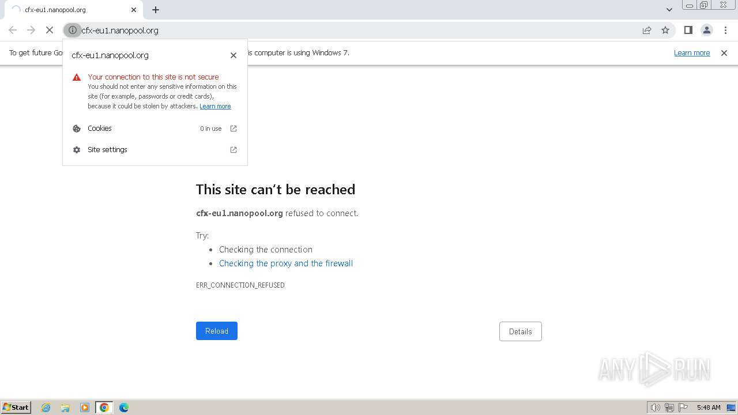Open File Explorer from taskbar
The height and width of the screenshot is (415, 738).
[65, 408]
